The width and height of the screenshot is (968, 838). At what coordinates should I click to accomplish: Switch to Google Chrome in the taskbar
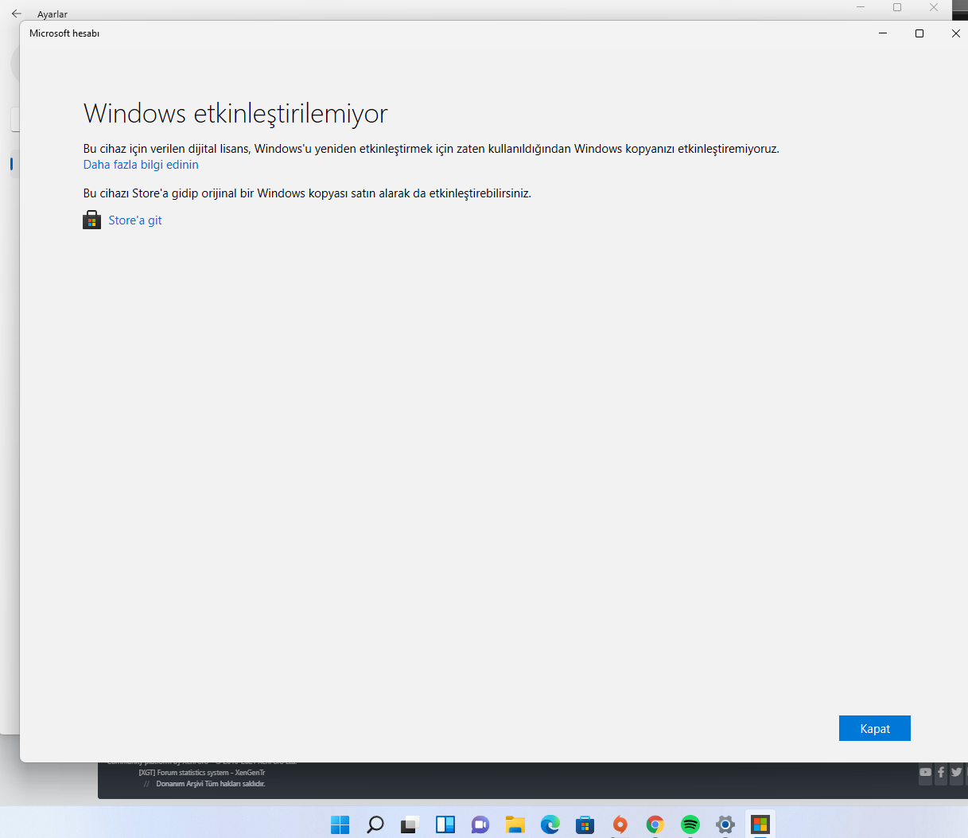655,824
